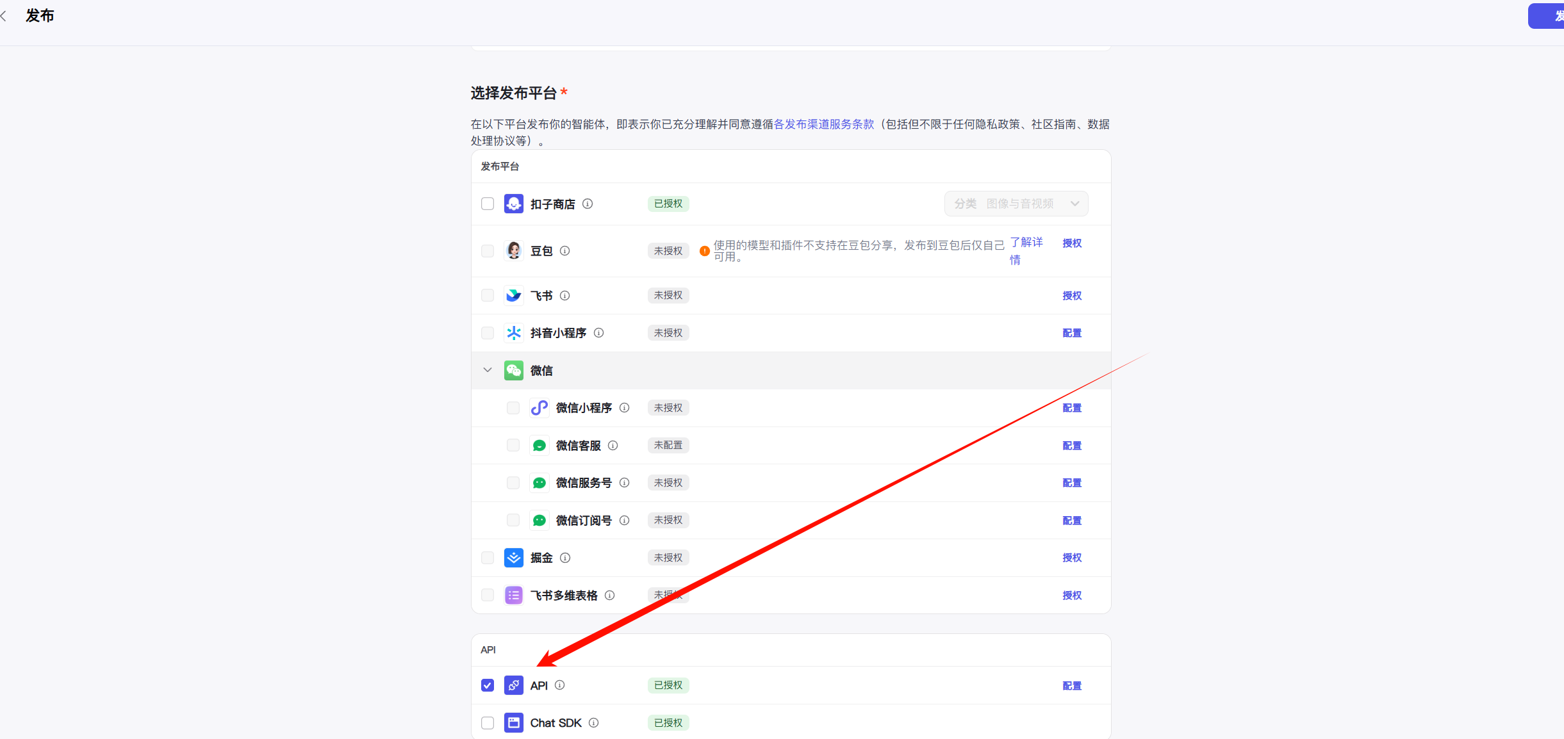Select the 微信服务号 checkbox
The width and height of the screenshot is (1564, 739).
point(513,483)
